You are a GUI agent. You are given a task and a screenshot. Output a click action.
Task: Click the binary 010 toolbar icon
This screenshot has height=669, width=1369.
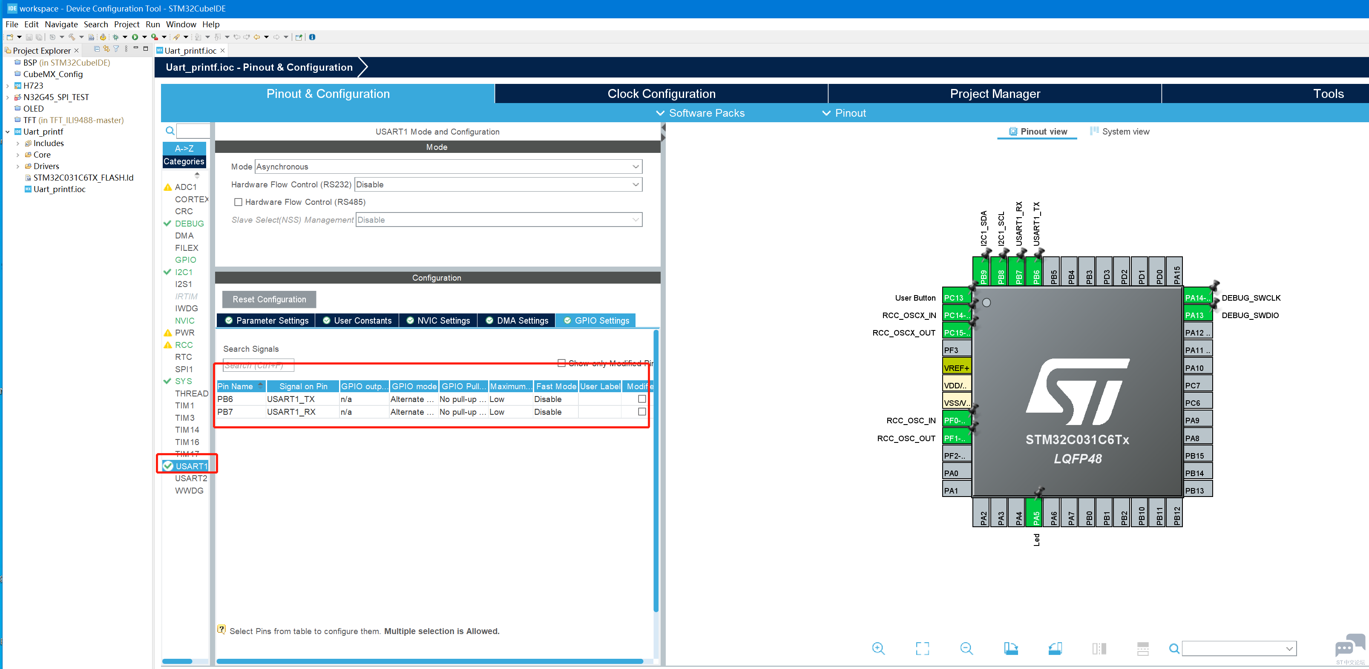tap(92, 37)
